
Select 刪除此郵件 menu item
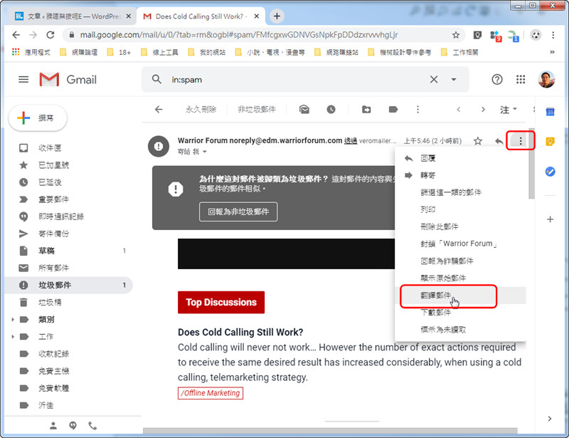(460, 226)
